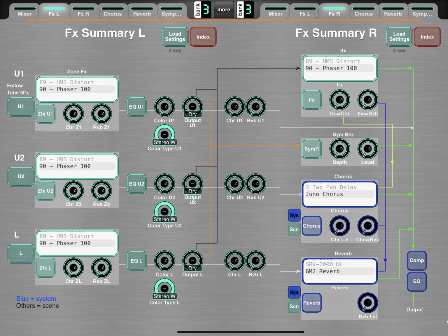This screenshot has height=336, width=448.
Task: Click the Chr ZL knob
Action: tap(73, 268)
